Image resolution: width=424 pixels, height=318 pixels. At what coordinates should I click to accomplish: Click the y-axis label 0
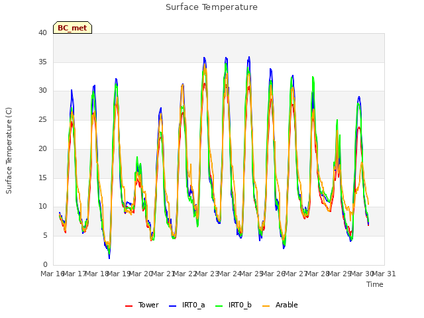(x=45, y=265)
